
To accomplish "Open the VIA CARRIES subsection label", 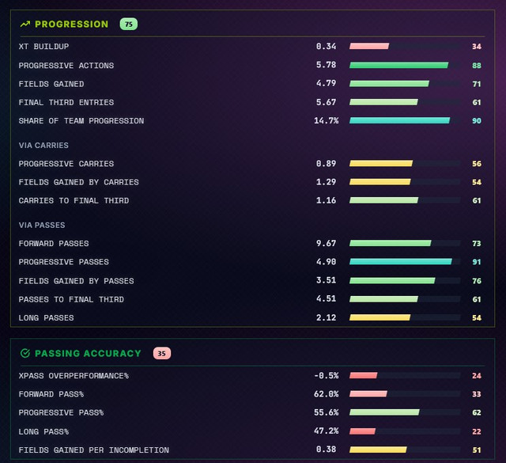I will click(x=43, y=146).
